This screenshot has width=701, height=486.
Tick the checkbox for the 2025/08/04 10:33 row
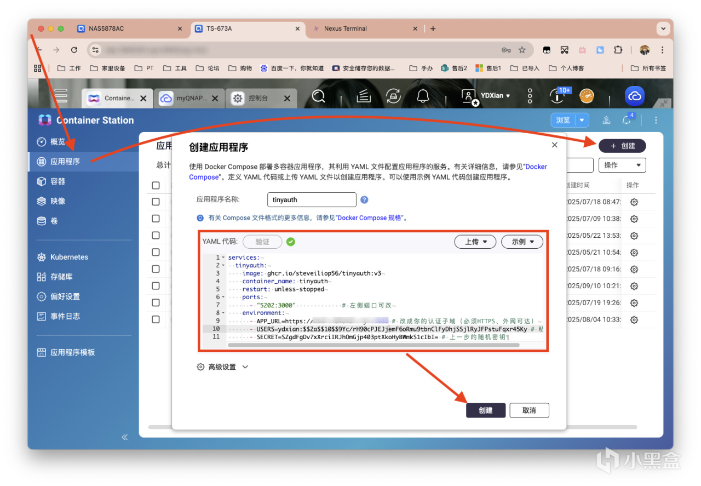coord(156,319)
